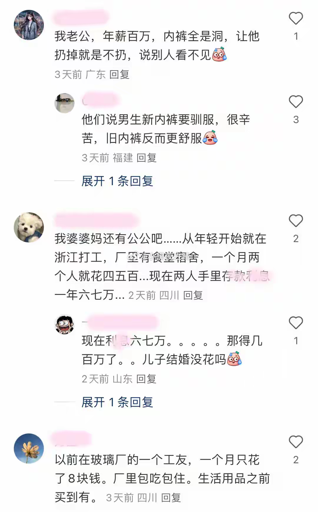Tap 回复 next to 3天前 四川

[x=171, y=498]
